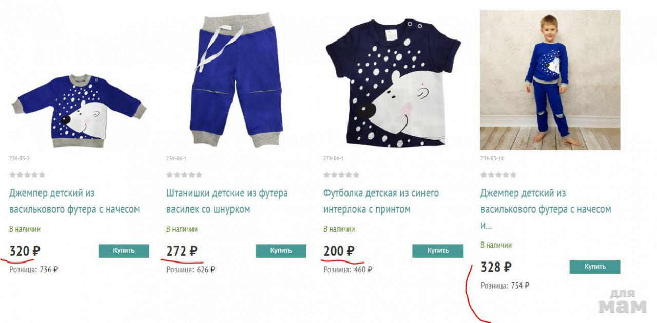Click star rating for navy bear T-shirt
The width and height of the screenshot is (657, 323).
pyautogui.click(x=341, y=175)
